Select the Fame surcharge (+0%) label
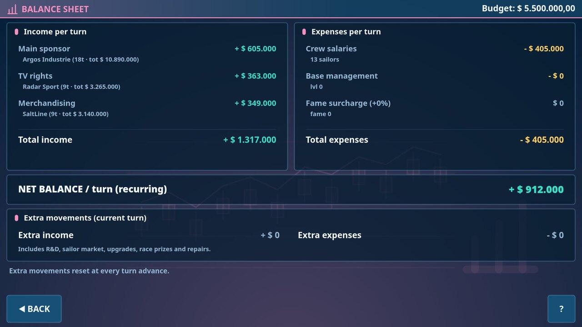This screenshot has height=327, width=582. click(x=348, y=103)
